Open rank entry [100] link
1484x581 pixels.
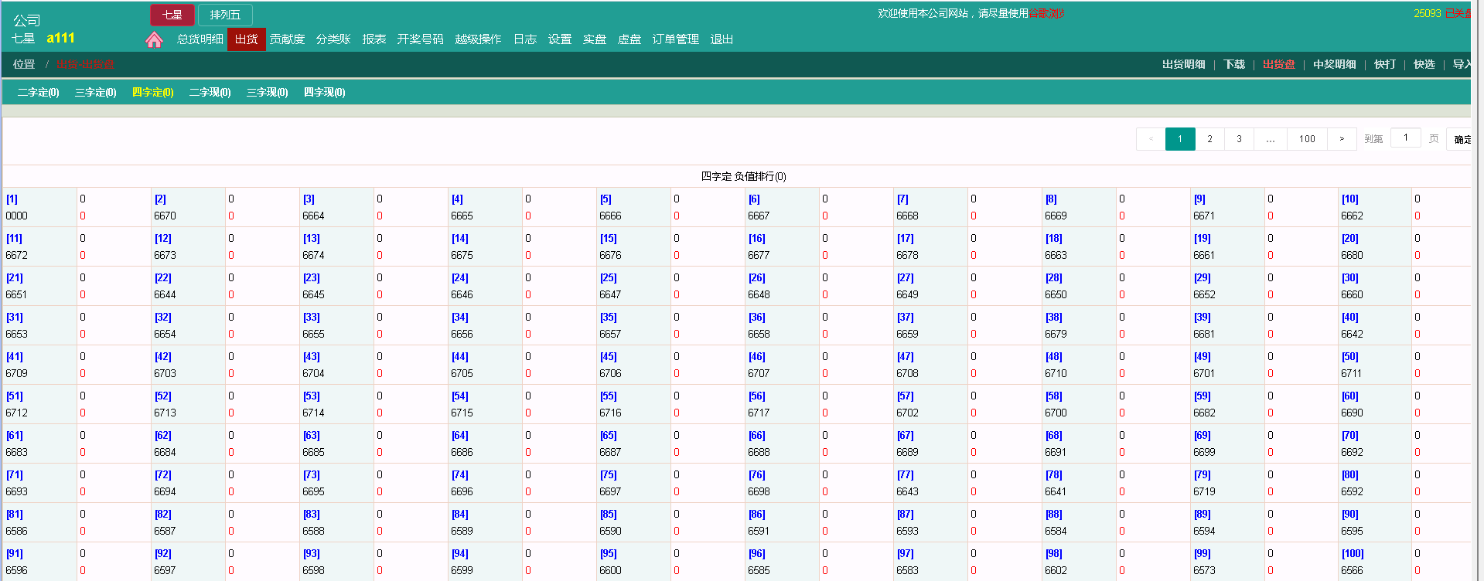click(1353, 554)
